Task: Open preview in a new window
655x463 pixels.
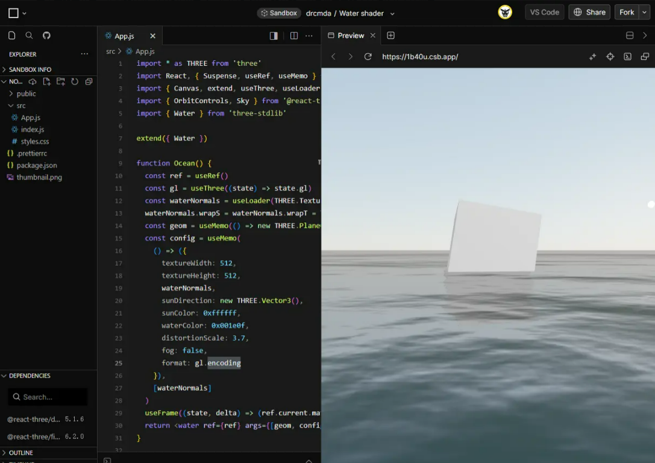Action: (645, 57)
